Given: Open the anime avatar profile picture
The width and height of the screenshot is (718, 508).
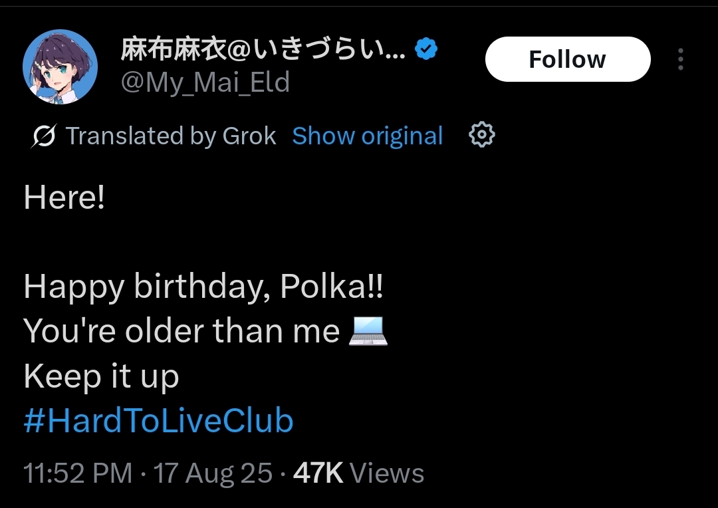Looking at the screenshot, I should click(60, 66).
